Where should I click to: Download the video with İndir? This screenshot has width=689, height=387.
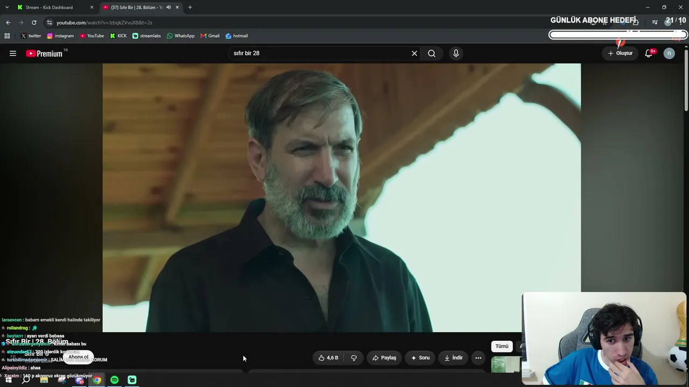point(453,358)
